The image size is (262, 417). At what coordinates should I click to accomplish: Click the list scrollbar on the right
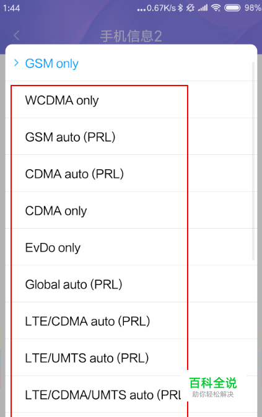click(253, 161)
